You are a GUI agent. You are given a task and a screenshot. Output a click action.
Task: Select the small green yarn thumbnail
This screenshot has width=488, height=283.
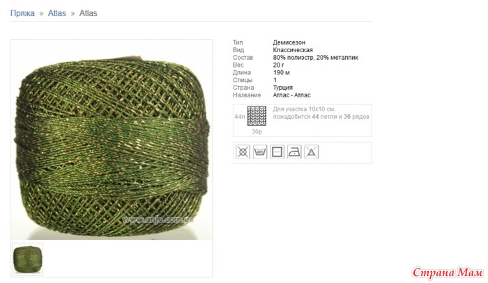coord(27,259)
